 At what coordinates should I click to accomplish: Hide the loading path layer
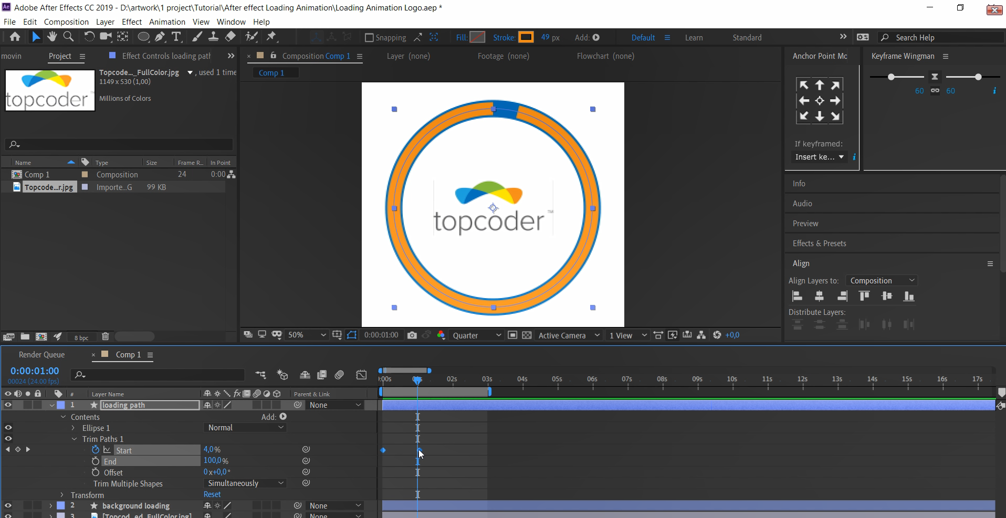(8, 405)
